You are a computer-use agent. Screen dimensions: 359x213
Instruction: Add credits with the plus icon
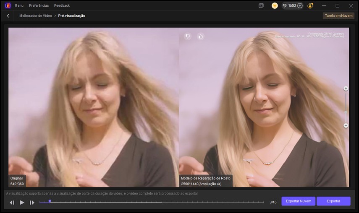click(300, 5)
